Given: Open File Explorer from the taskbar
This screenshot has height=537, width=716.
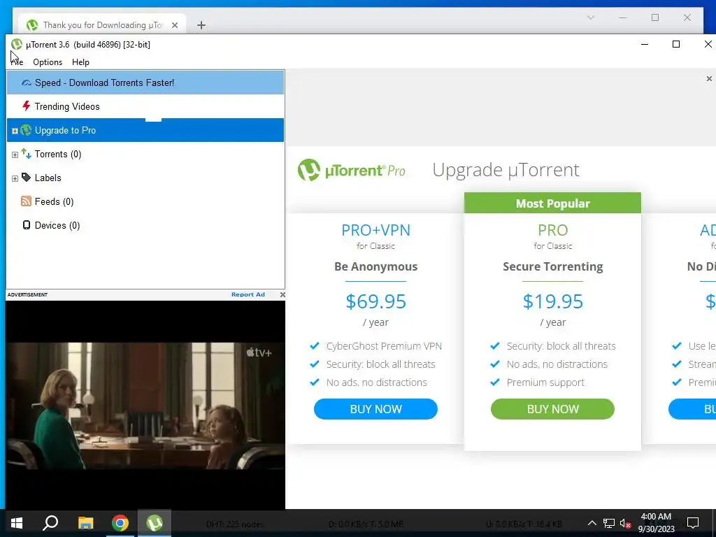Looking at the screenshot, I should tap(85, 523).
